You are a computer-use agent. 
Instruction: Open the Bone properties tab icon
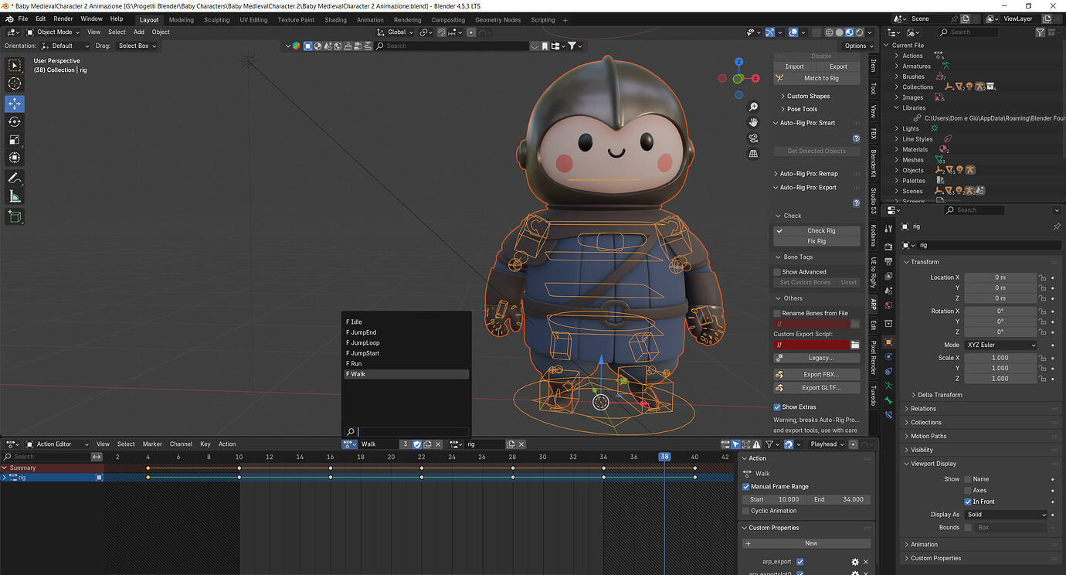click(x=888, y=400)
